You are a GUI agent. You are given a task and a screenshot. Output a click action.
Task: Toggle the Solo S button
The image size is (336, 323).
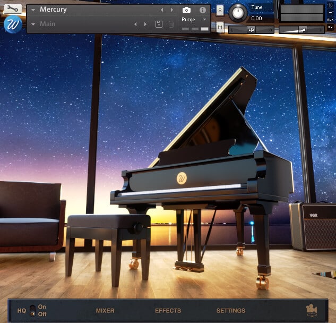(x=220, y=10)
